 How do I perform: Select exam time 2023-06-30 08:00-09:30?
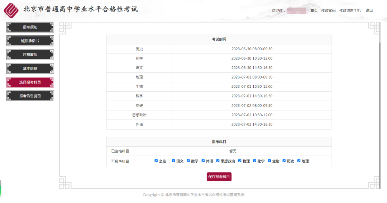(252, 49)
